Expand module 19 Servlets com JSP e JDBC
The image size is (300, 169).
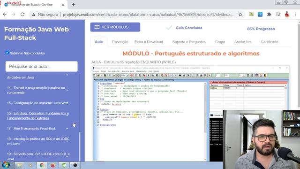(67, 156)
